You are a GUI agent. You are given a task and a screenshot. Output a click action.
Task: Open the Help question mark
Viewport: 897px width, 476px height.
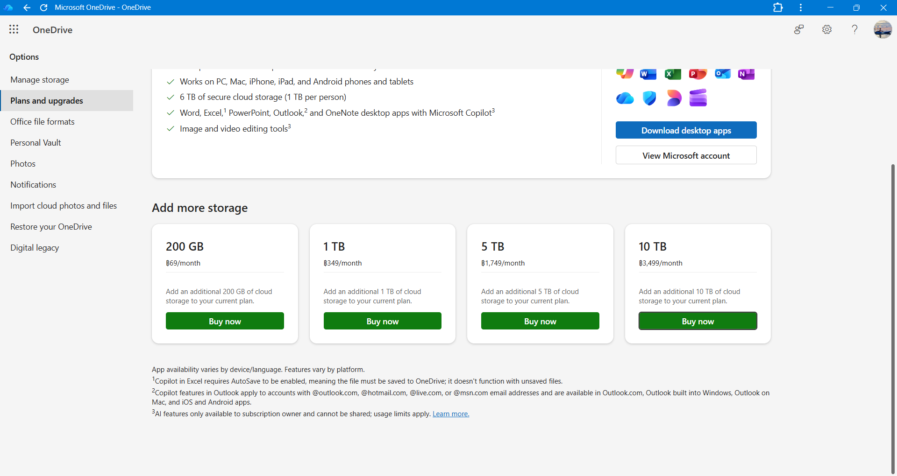[x=854, y=29]
